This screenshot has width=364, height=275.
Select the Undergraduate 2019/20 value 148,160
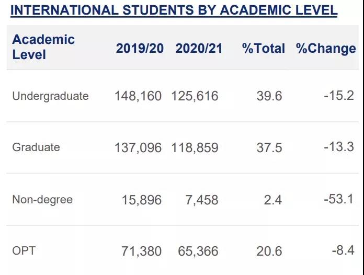pos(138,96)
